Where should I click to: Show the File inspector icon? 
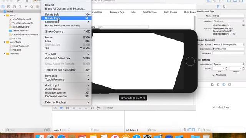click(218, 7)
